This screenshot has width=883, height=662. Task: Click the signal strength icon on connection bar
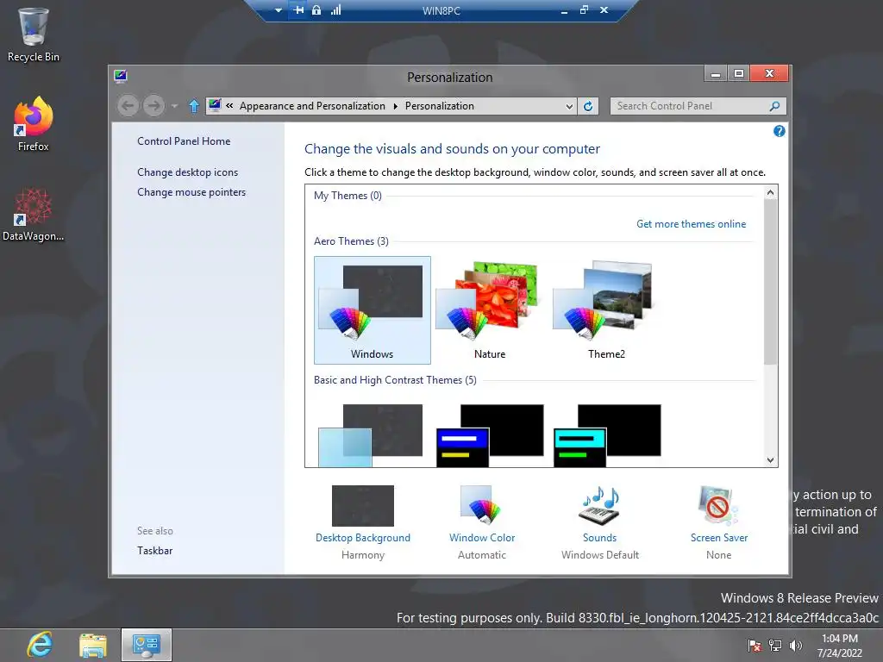pyautogui.click(x=335, y=10)
